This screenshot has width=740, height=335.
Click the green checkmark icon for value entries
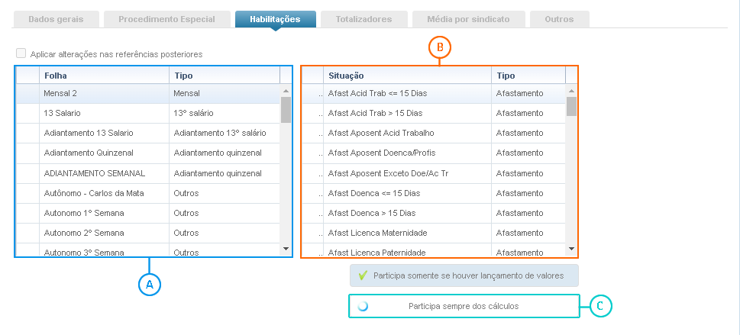tap(363, 275)
